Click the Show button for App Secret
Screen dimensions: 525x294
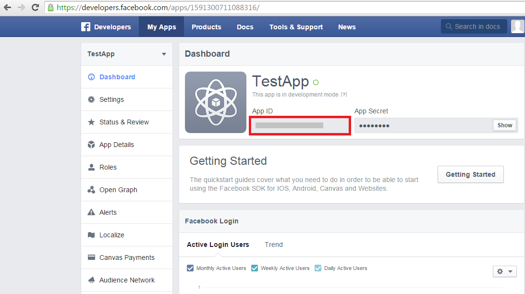[x=504, y=125]
